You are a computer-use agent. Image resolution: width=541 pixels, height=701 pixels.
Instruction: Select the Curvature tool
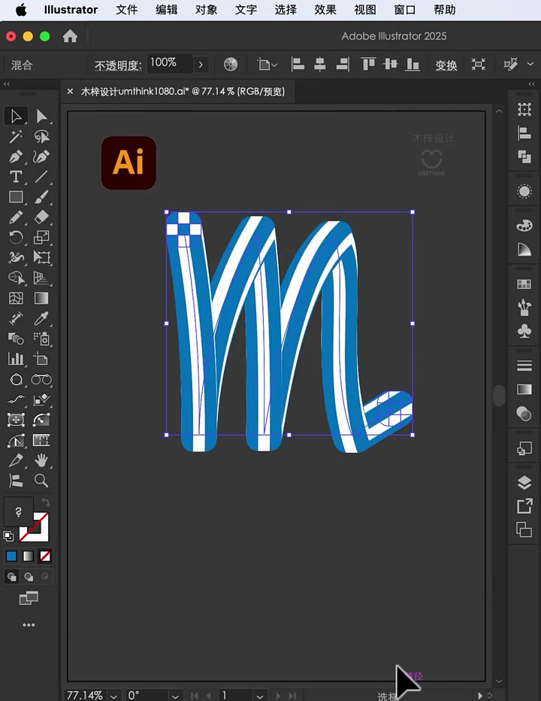[41, 156]
